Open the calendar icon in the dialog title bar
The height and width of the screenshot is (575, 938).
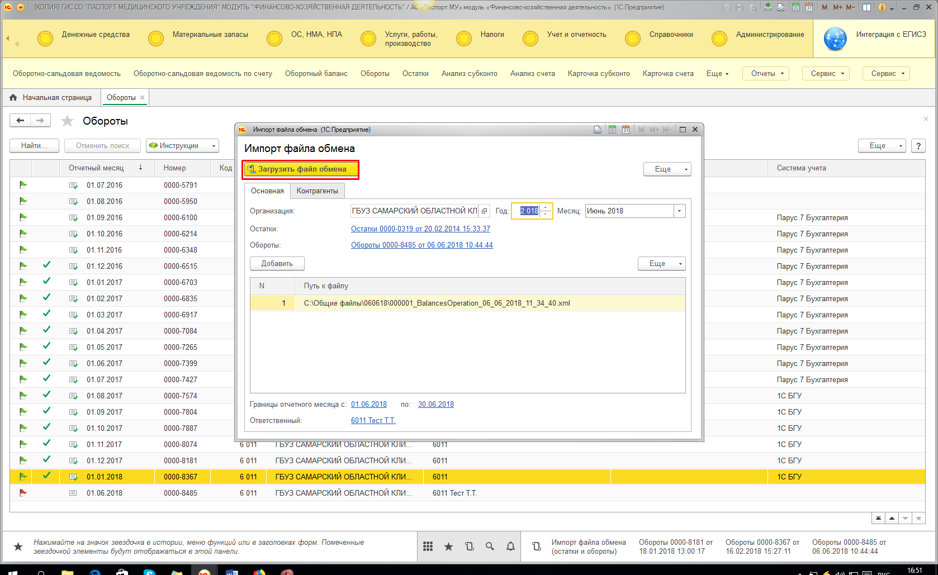tap(626, 130)
